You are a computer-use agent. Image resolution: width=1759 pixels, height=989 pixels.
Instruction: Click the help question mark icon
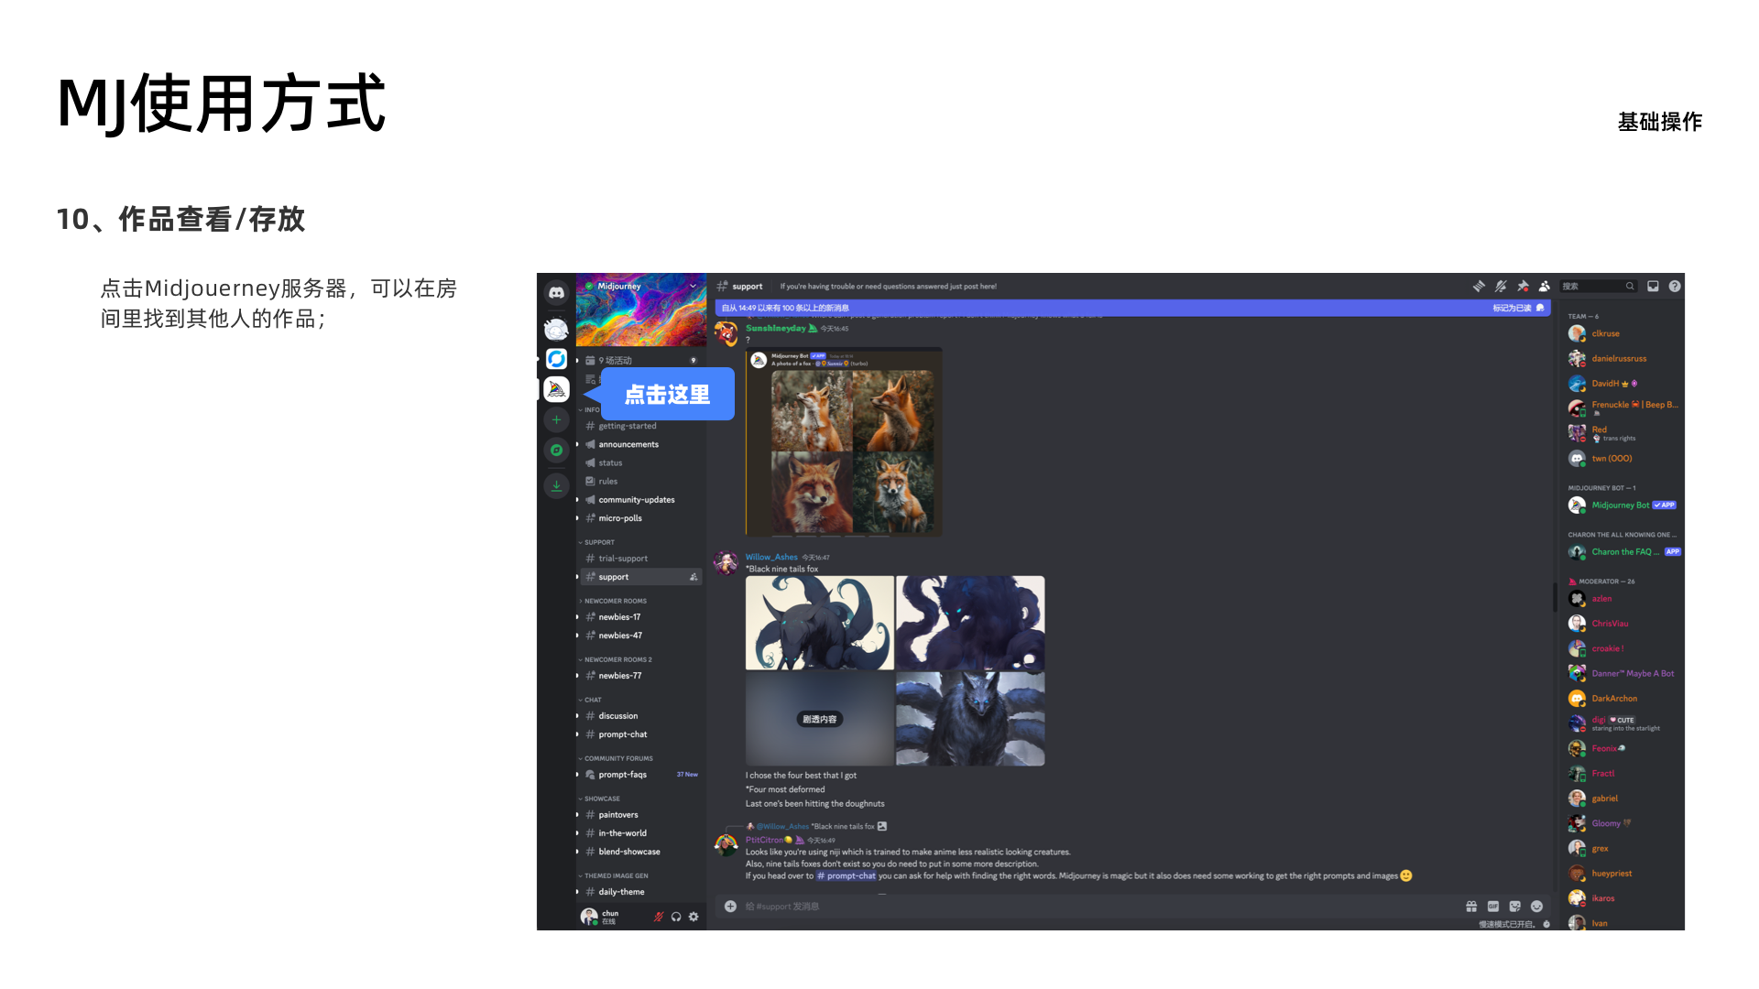[1675, 287]
